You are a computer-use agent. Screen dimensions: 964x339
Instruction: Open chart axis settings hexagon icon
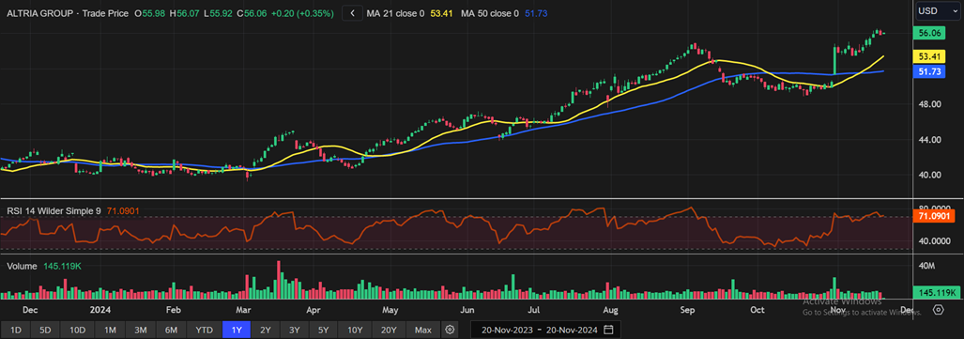pyautogui.click(x=938, y=310)
